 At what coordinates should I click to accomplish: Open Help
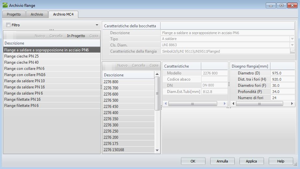click(x=280, y=161)
